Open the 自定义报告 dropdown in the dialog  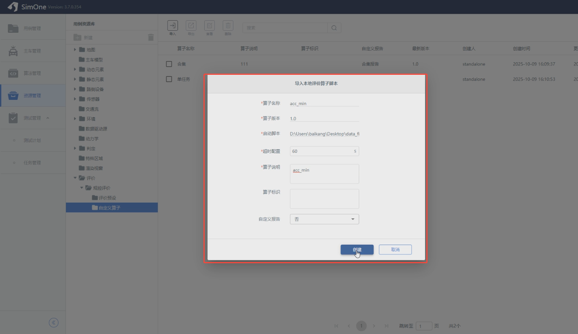click(324, 219)
